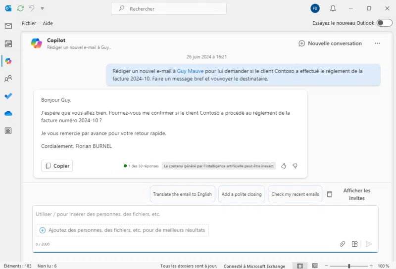Open the OneDrive cloud icon

point(8,113)
